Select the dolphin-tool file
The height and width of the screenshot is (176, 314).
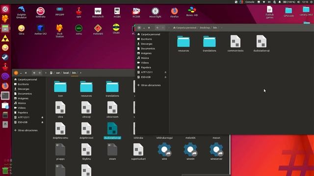coord(86,131)
